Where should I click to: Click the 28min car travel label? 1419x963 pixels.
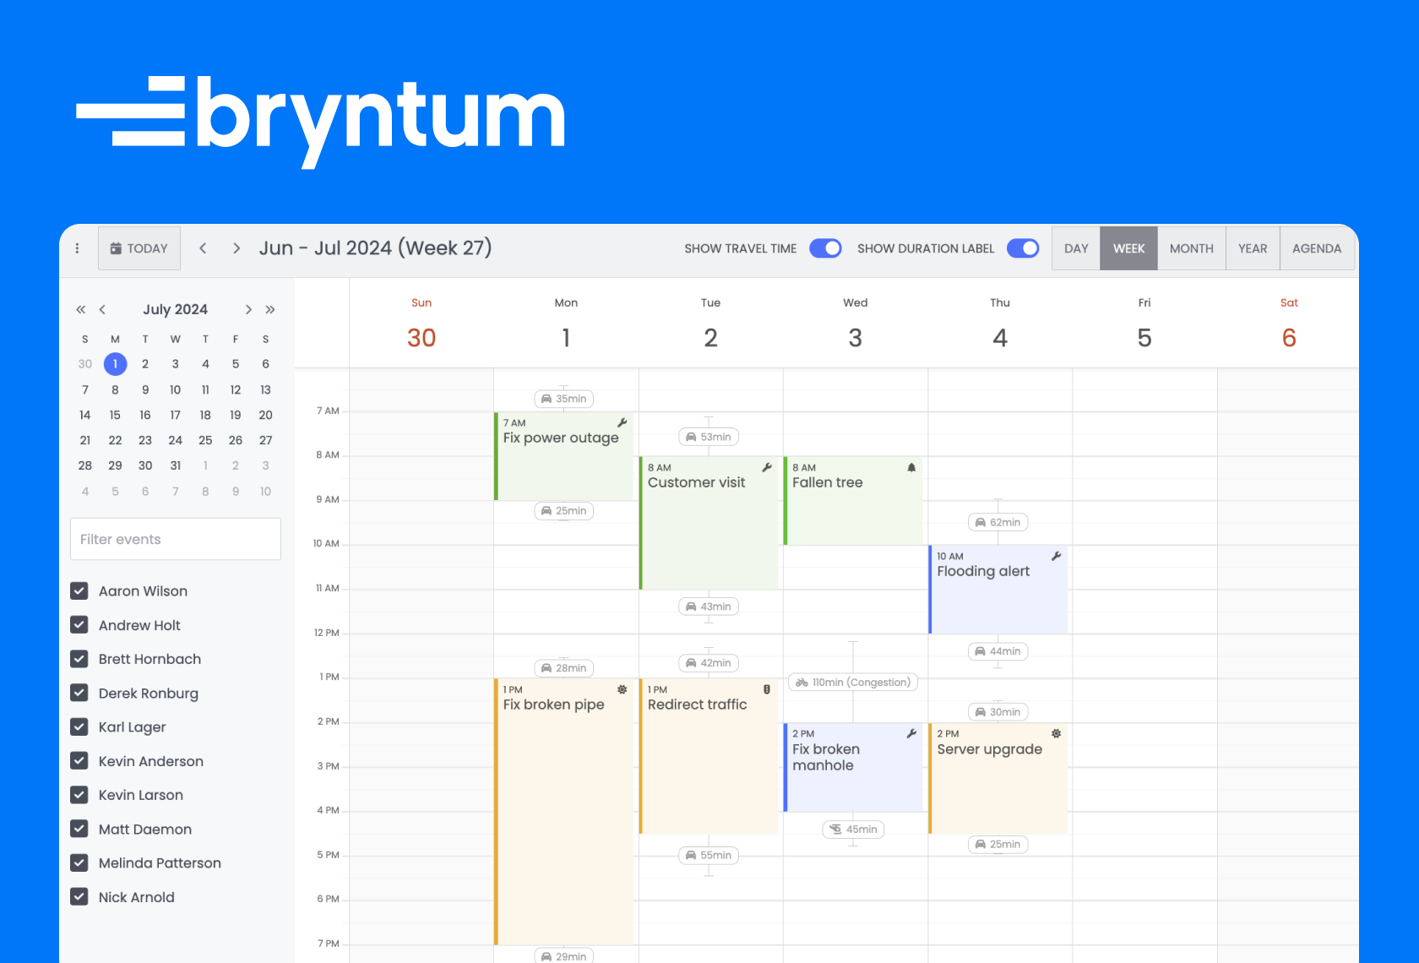point(563,667)
